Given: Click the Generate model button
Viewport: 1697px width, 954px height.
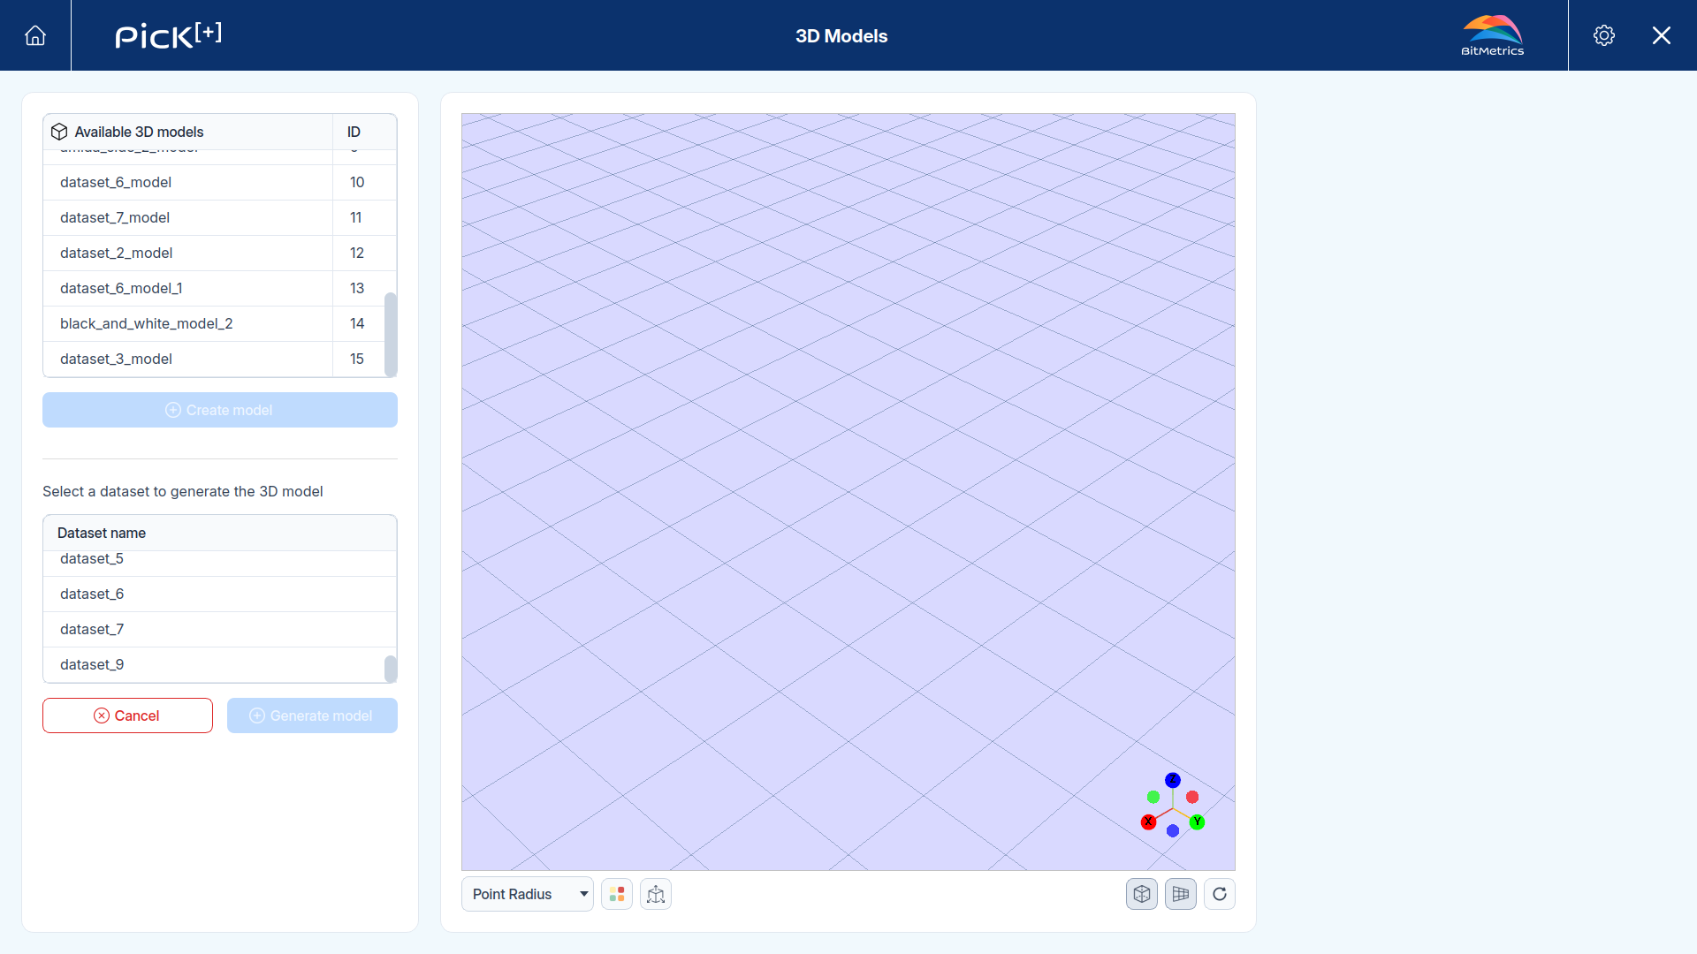Looking at the screenshot, I should click(x=312, y=715).
